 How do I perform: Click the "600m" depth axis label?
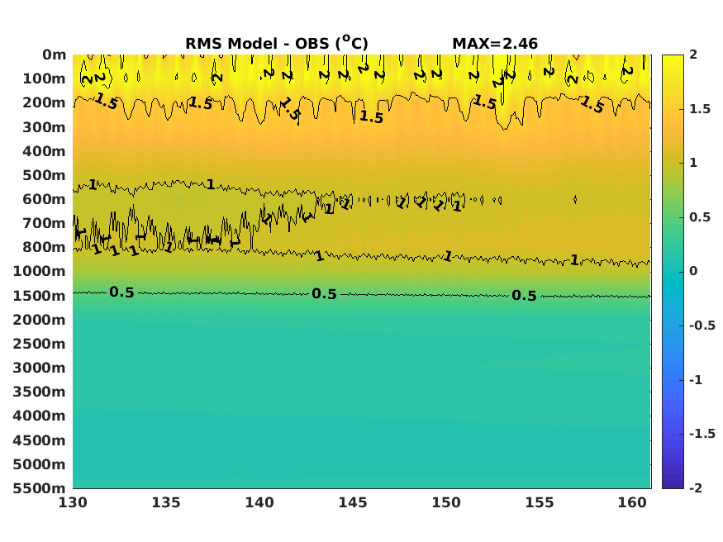45,199
